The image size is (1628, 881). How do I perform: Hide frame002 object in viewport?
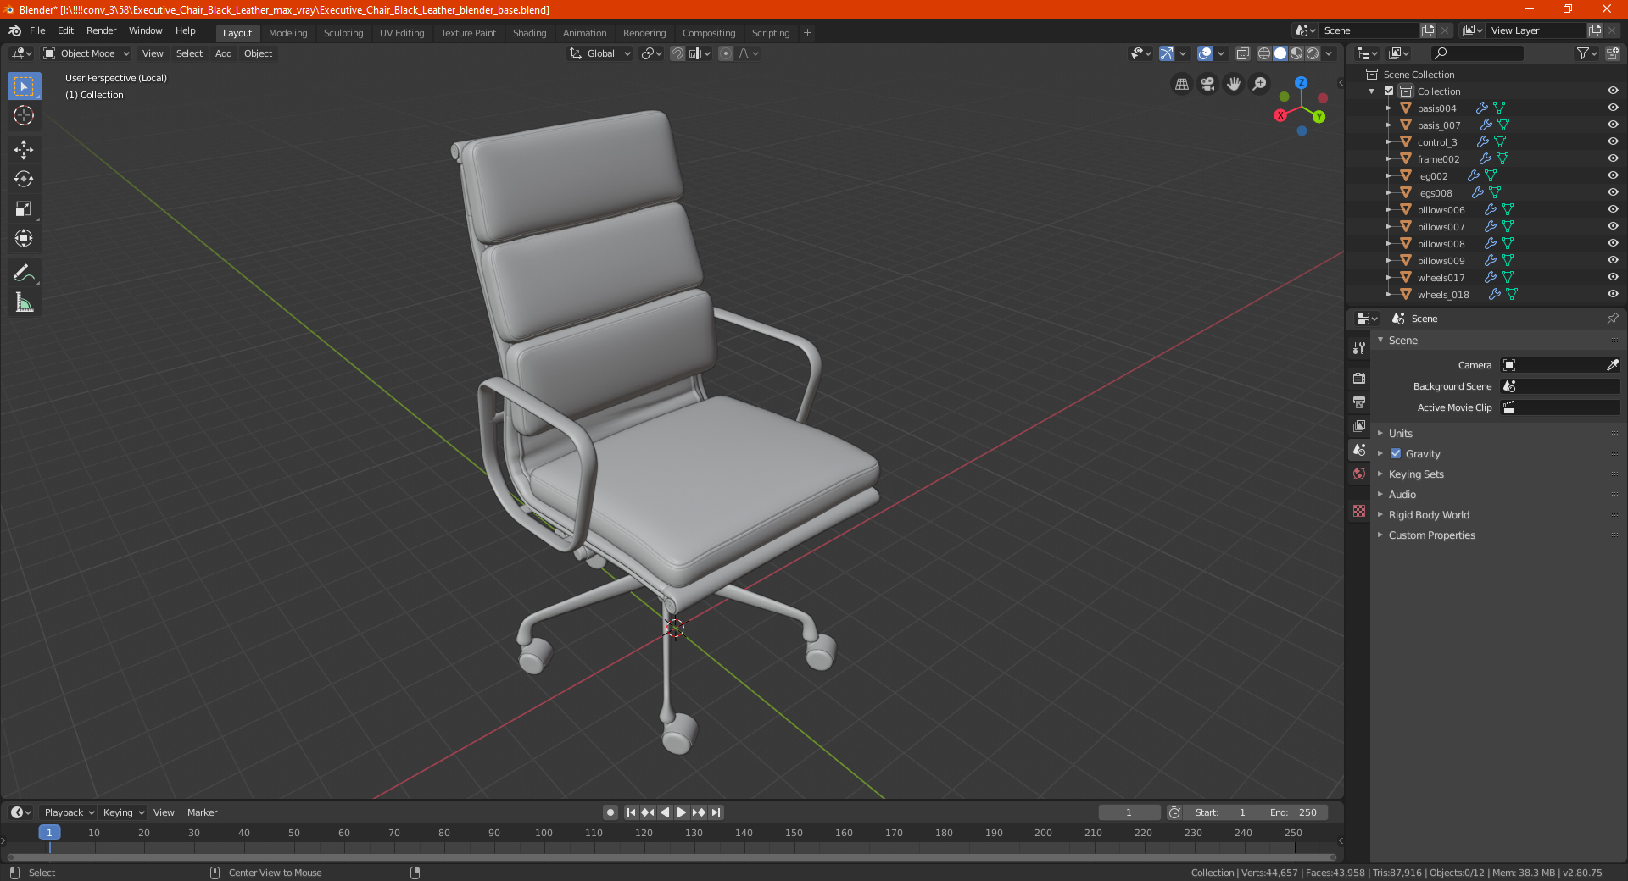click(x=1613, y=158)
